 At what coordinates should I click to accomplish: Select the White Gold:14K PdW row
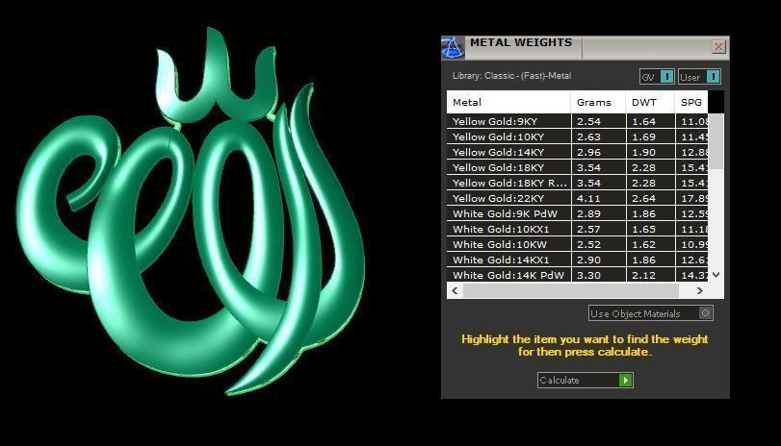[577, 275]
